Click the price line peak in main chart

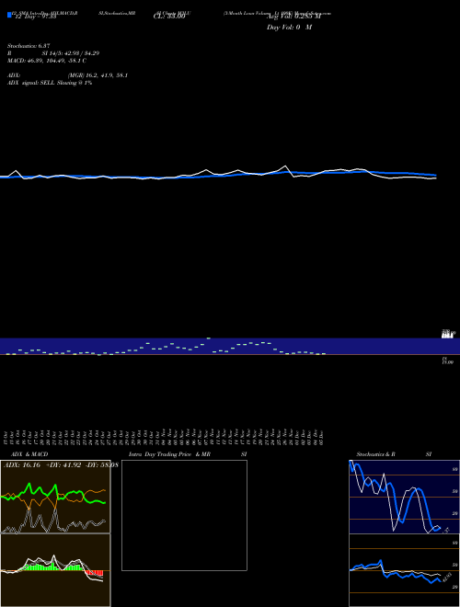pyautogui.click(x=286, y=166)
